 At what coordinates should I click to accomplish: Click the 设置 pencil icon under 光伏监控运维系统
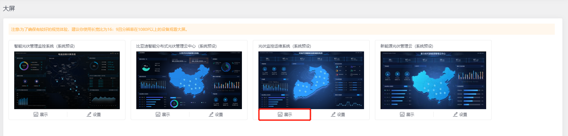(x=333, y=114)
